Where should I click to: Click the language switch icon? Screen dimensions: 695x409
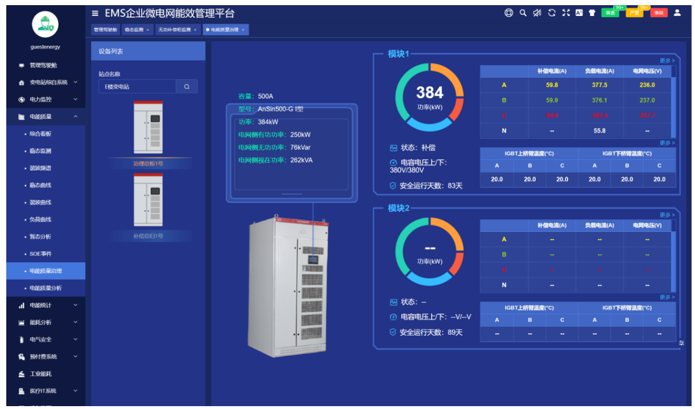point(579,13)
